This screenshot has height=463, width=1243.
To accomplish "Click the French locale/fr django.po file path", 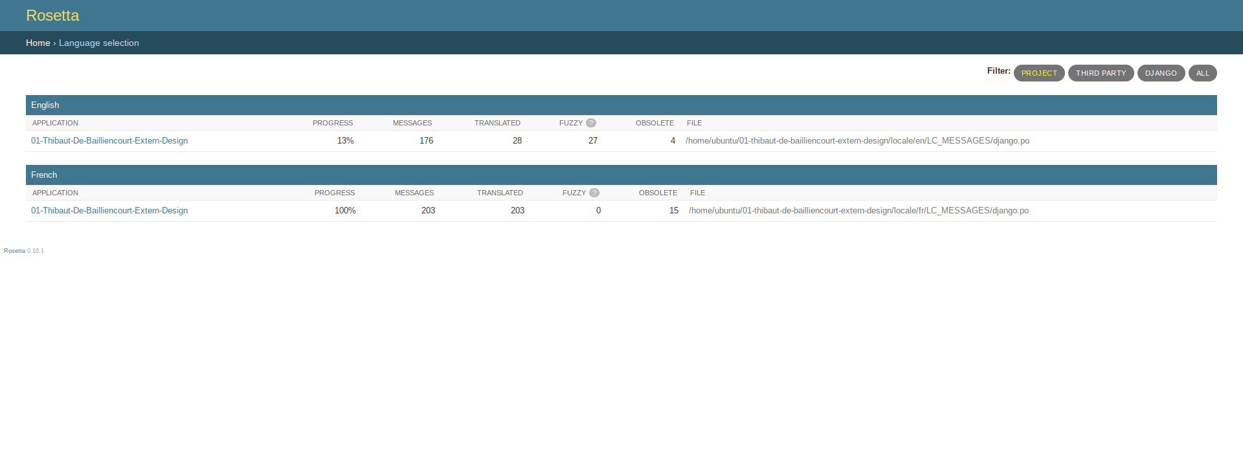I will [x=858, y=210].
